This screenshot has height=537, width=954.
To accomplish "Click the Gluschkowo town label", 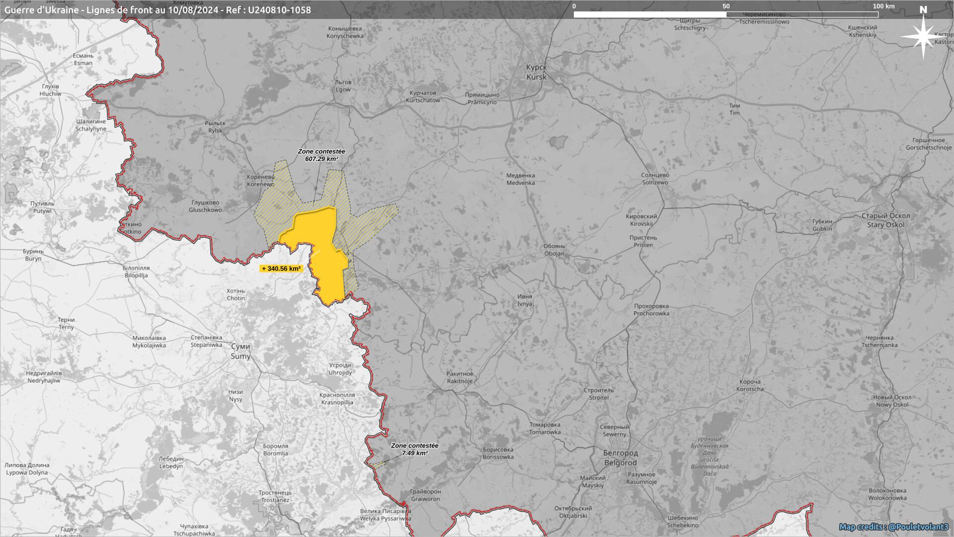I will click(205, 206).
